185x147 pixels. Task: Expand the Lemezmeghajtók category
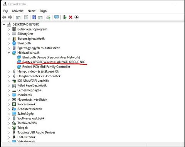pos(9,90)
